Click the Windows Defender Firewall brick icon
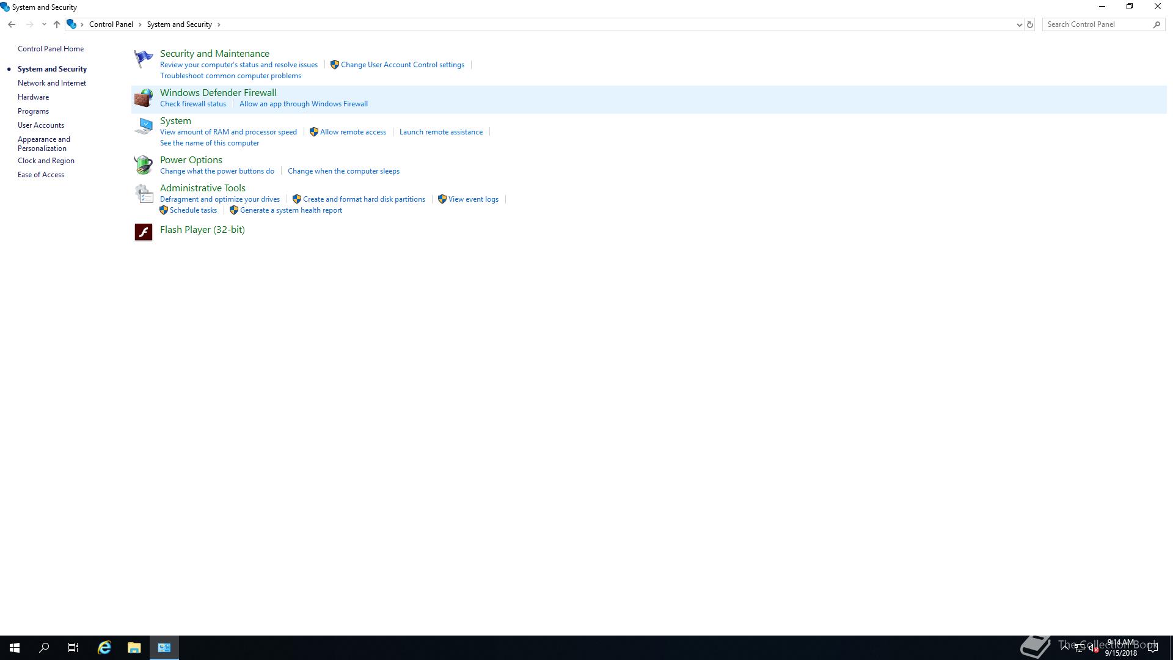 (143, 98)
